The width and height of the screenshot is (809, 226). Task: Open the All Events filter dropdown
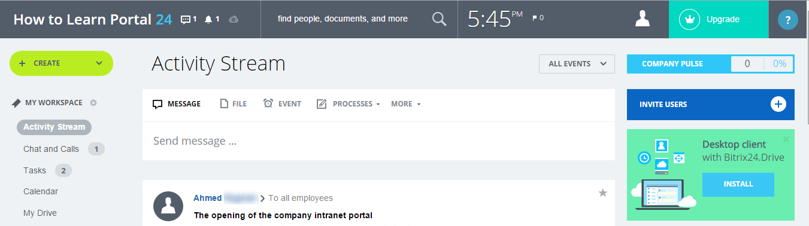click(577, 64)
